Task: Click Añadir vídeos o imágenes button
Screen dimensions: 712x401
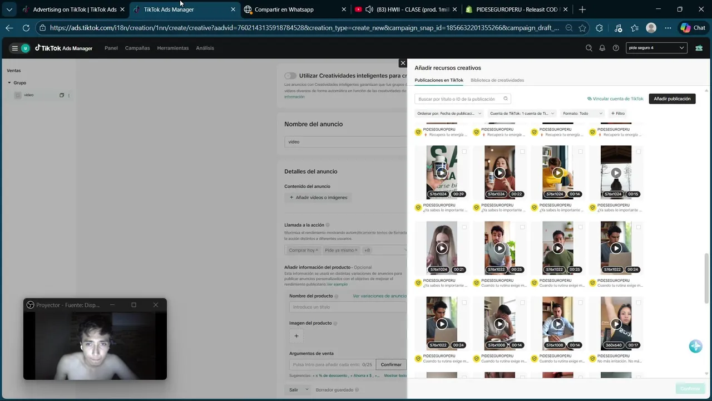Action: tap(318, 197)
